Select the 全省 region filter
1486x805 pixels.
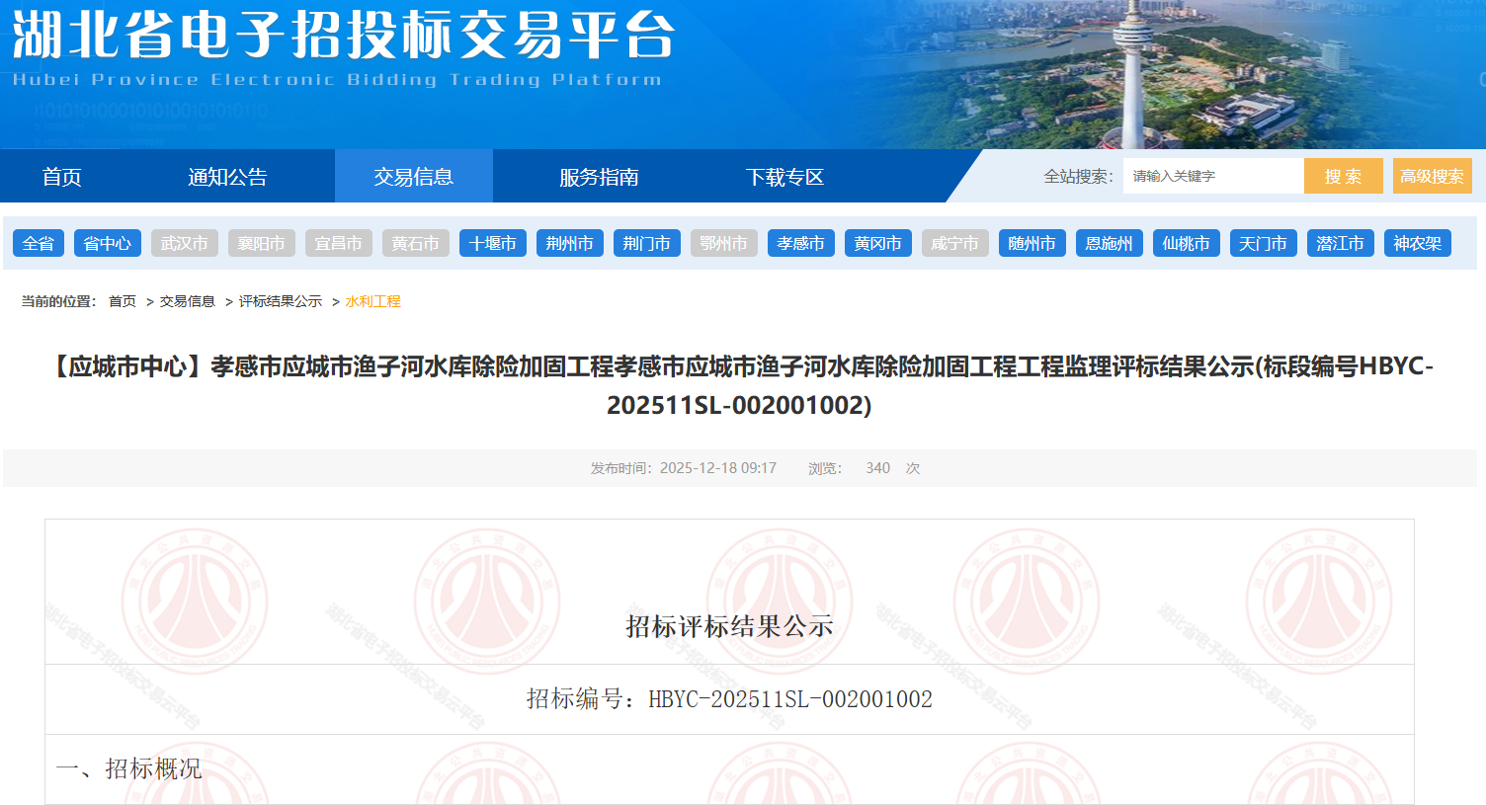[x=39, y=243]
